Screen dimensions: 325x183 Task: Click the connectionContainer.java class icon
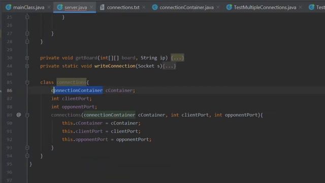point(155,7)
